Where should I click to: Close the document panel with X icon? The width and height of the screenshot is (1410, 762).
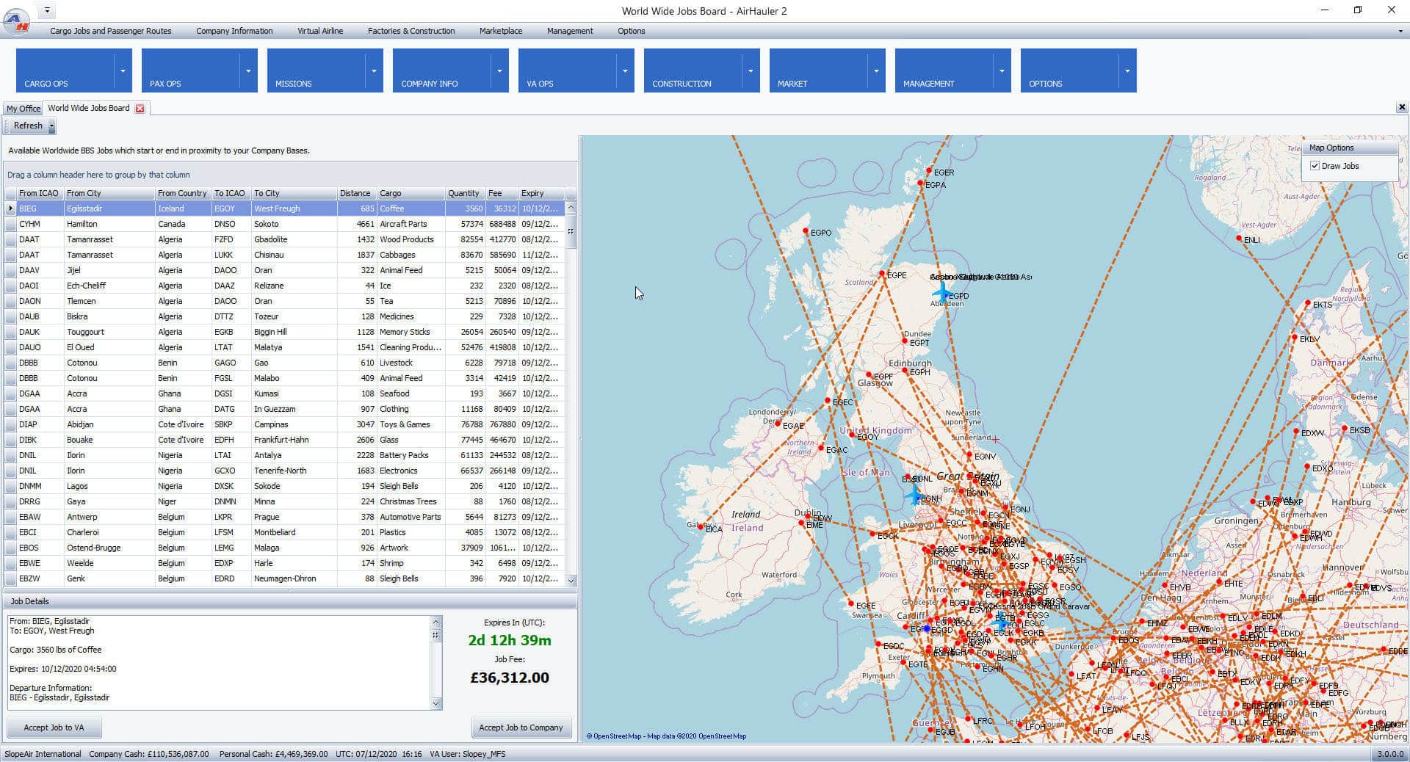[x=1401, y=107]
